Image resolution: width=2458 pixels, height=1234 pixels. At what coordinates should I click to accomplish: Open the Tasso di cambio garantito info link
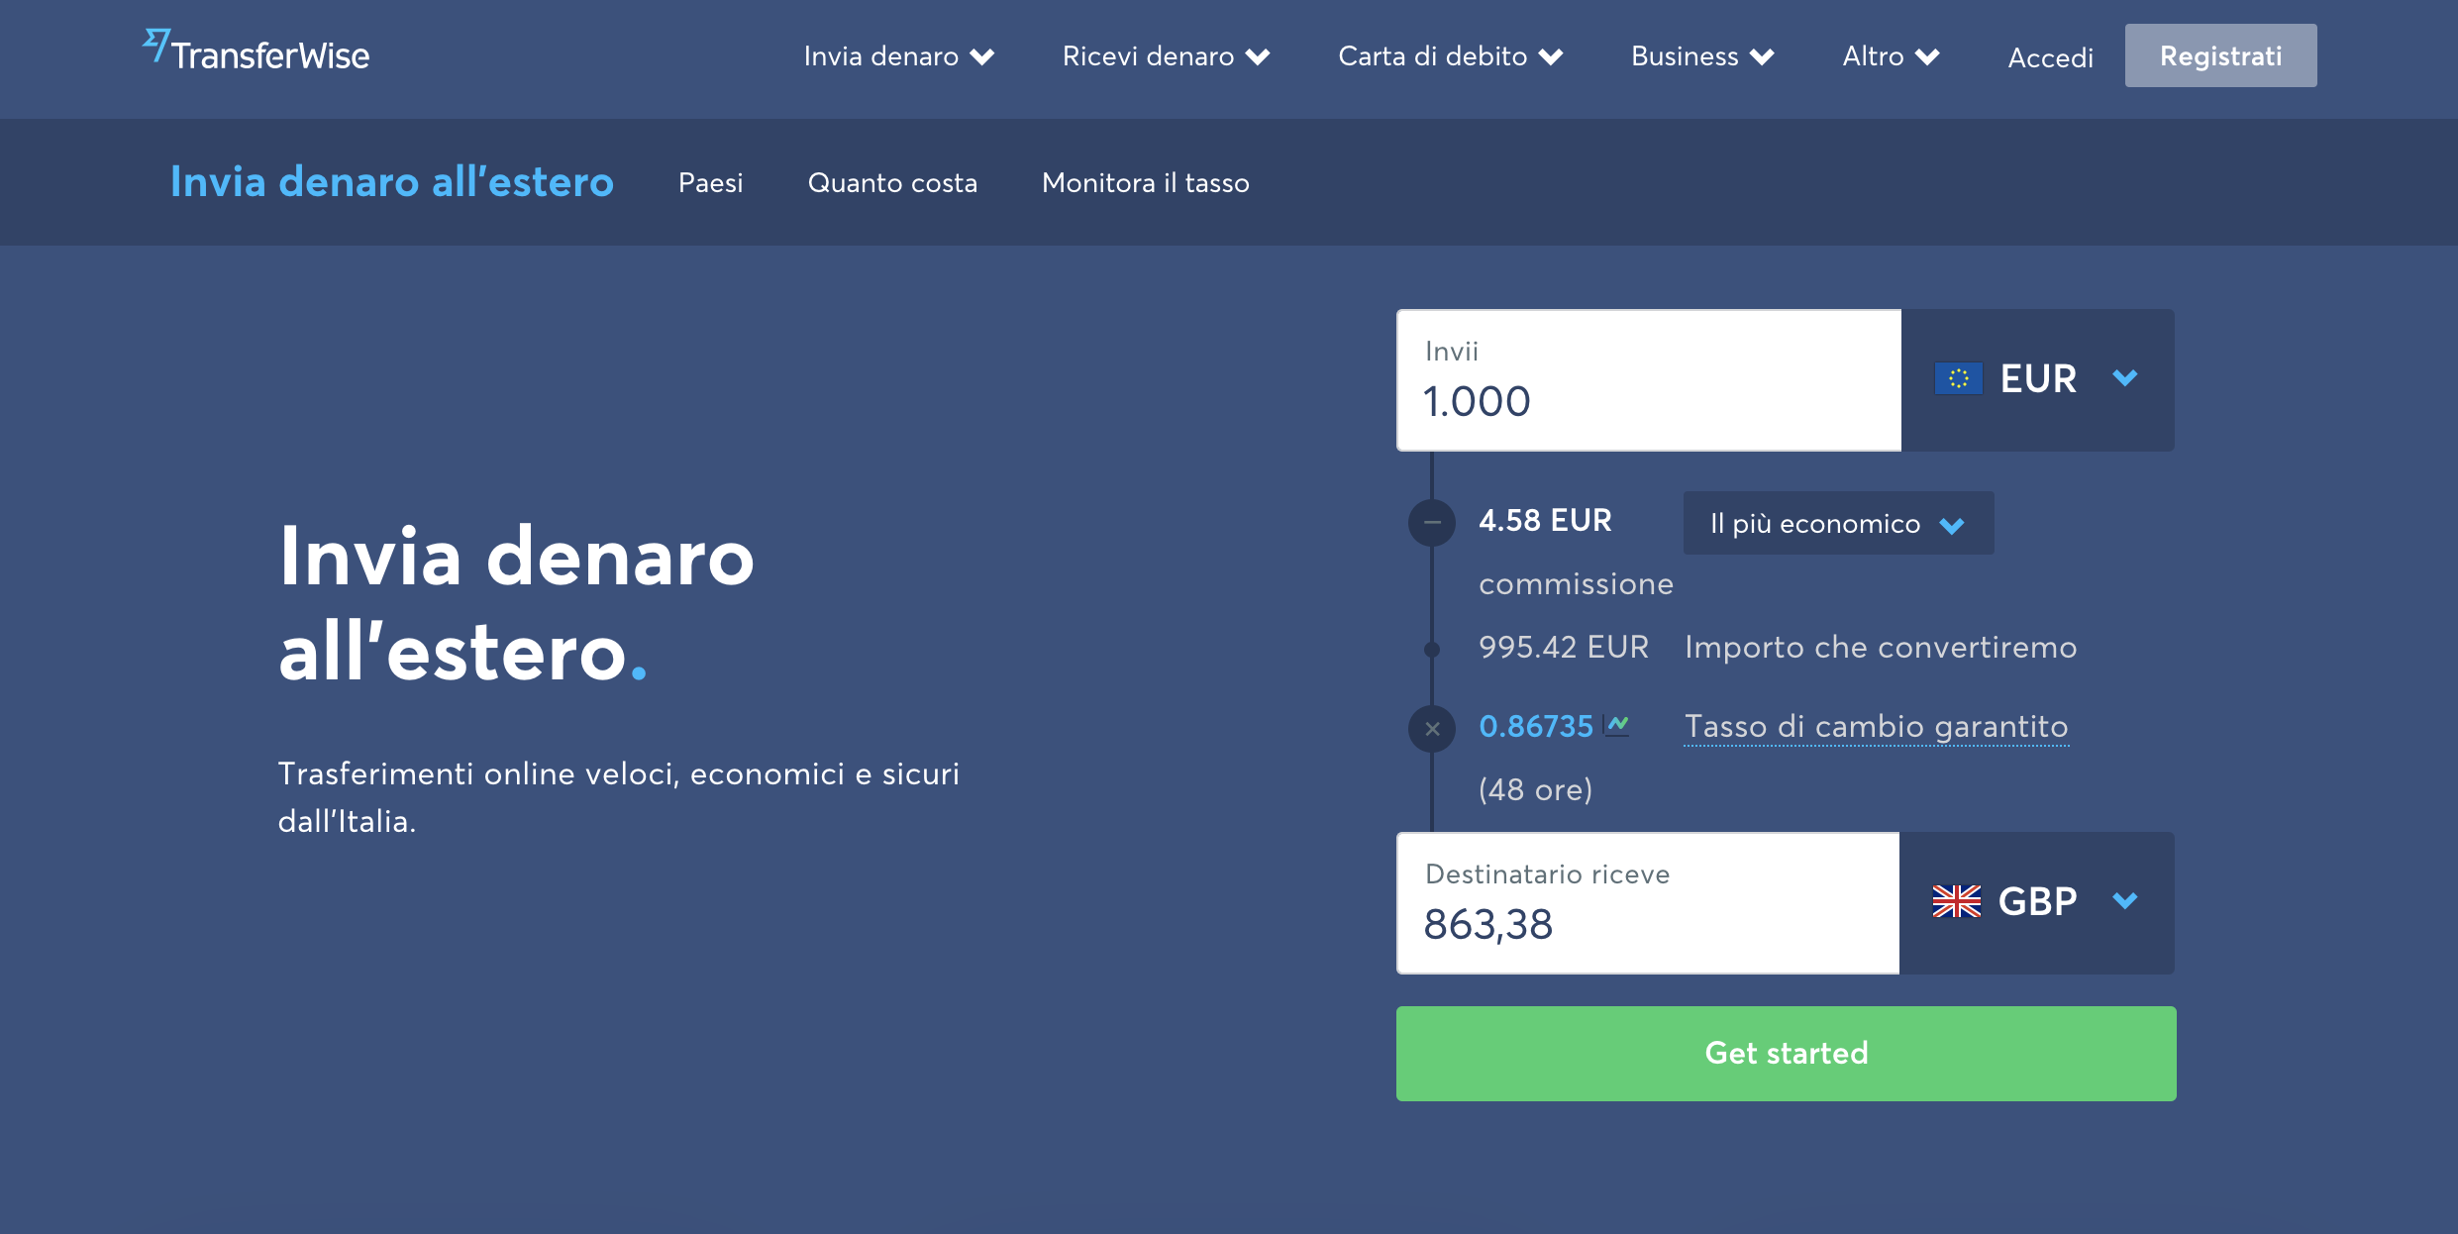coord(1877,726)
